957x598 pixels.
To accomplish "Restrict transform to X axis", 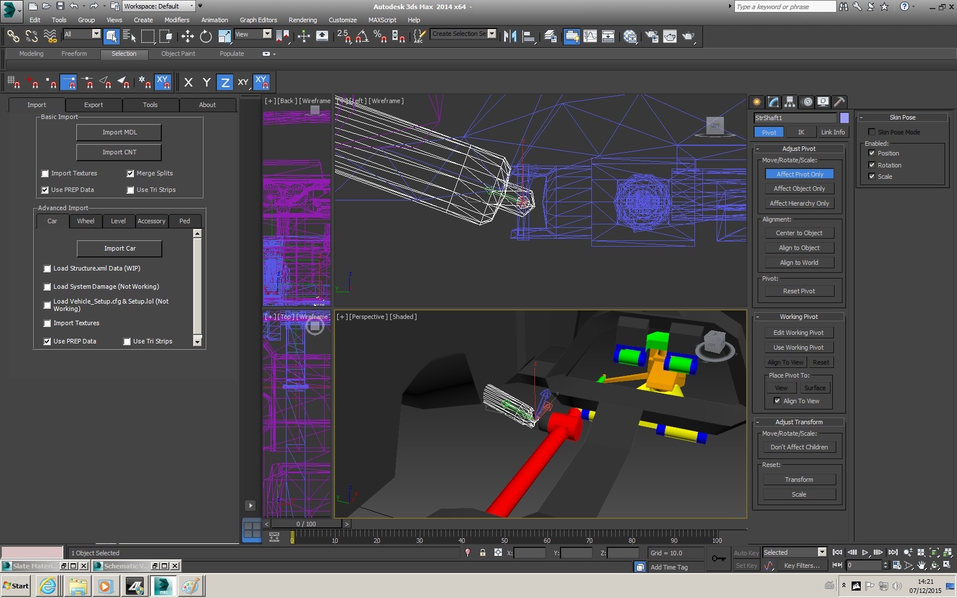I will [x=189, y=83].
